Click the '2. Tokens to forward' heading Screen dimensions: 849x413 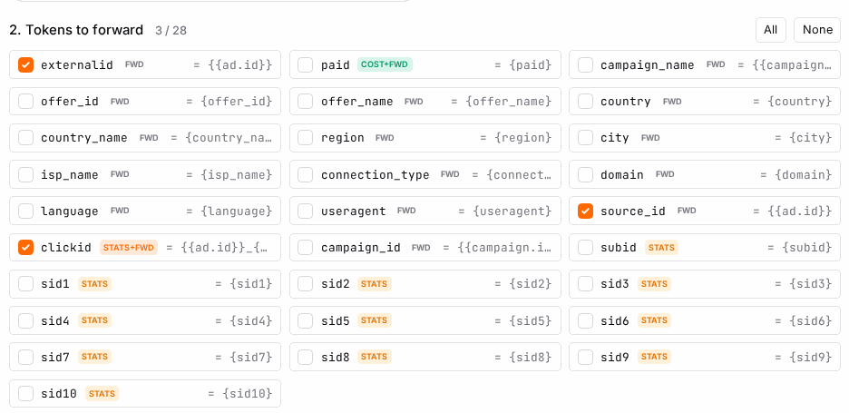76,30
